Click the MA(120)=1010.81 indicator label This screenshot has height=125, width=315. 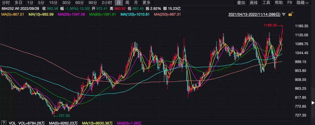coord(135,14)
